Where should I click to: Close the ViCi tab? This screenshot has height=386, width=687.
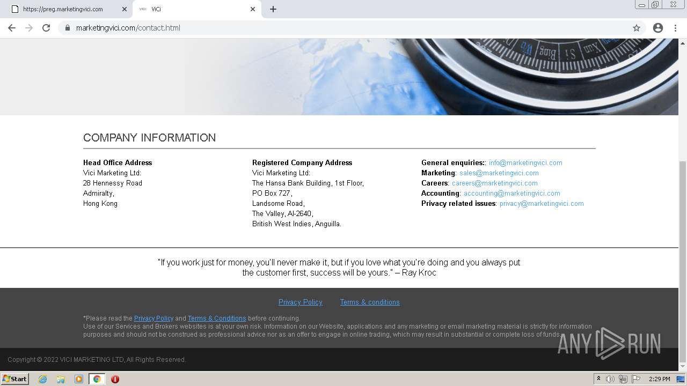coord(253,9)
